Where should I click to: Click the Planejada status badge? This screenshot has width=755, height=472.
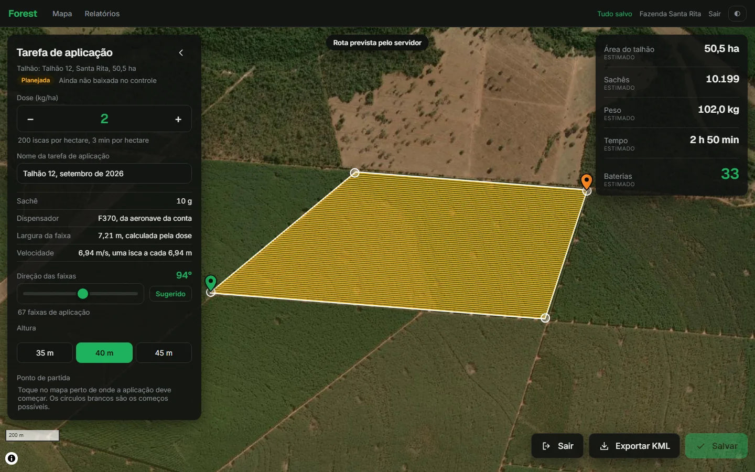pos(36,80)
